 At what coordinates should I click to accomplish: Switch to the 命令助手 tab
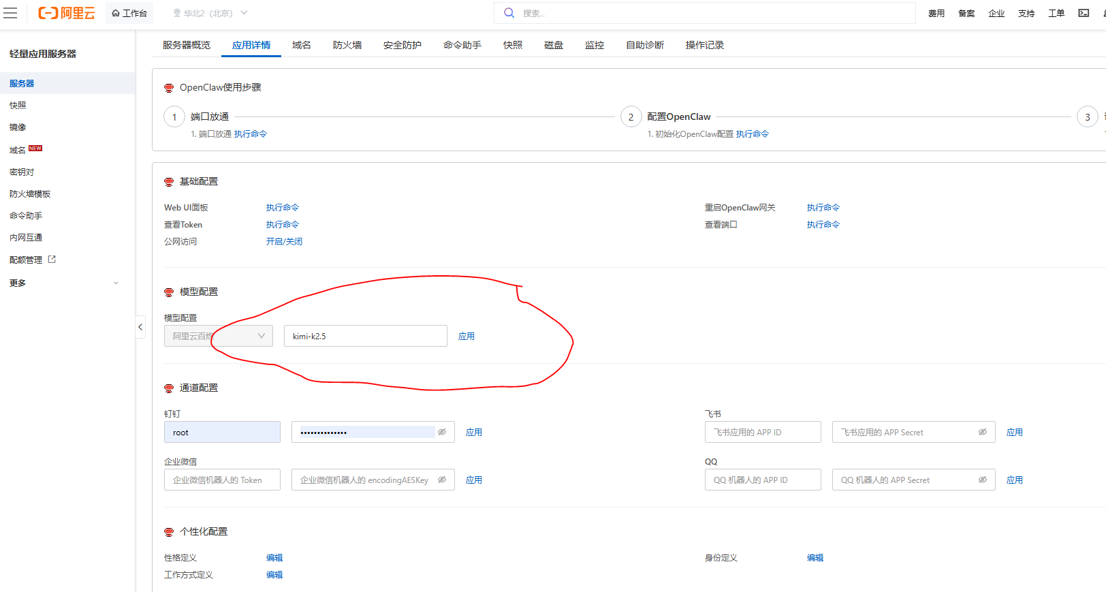pos(462,45)
